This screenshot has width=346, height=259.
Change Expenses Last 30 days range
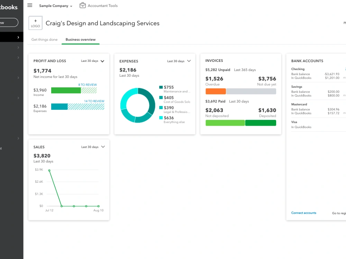click(x=179, y=61)
